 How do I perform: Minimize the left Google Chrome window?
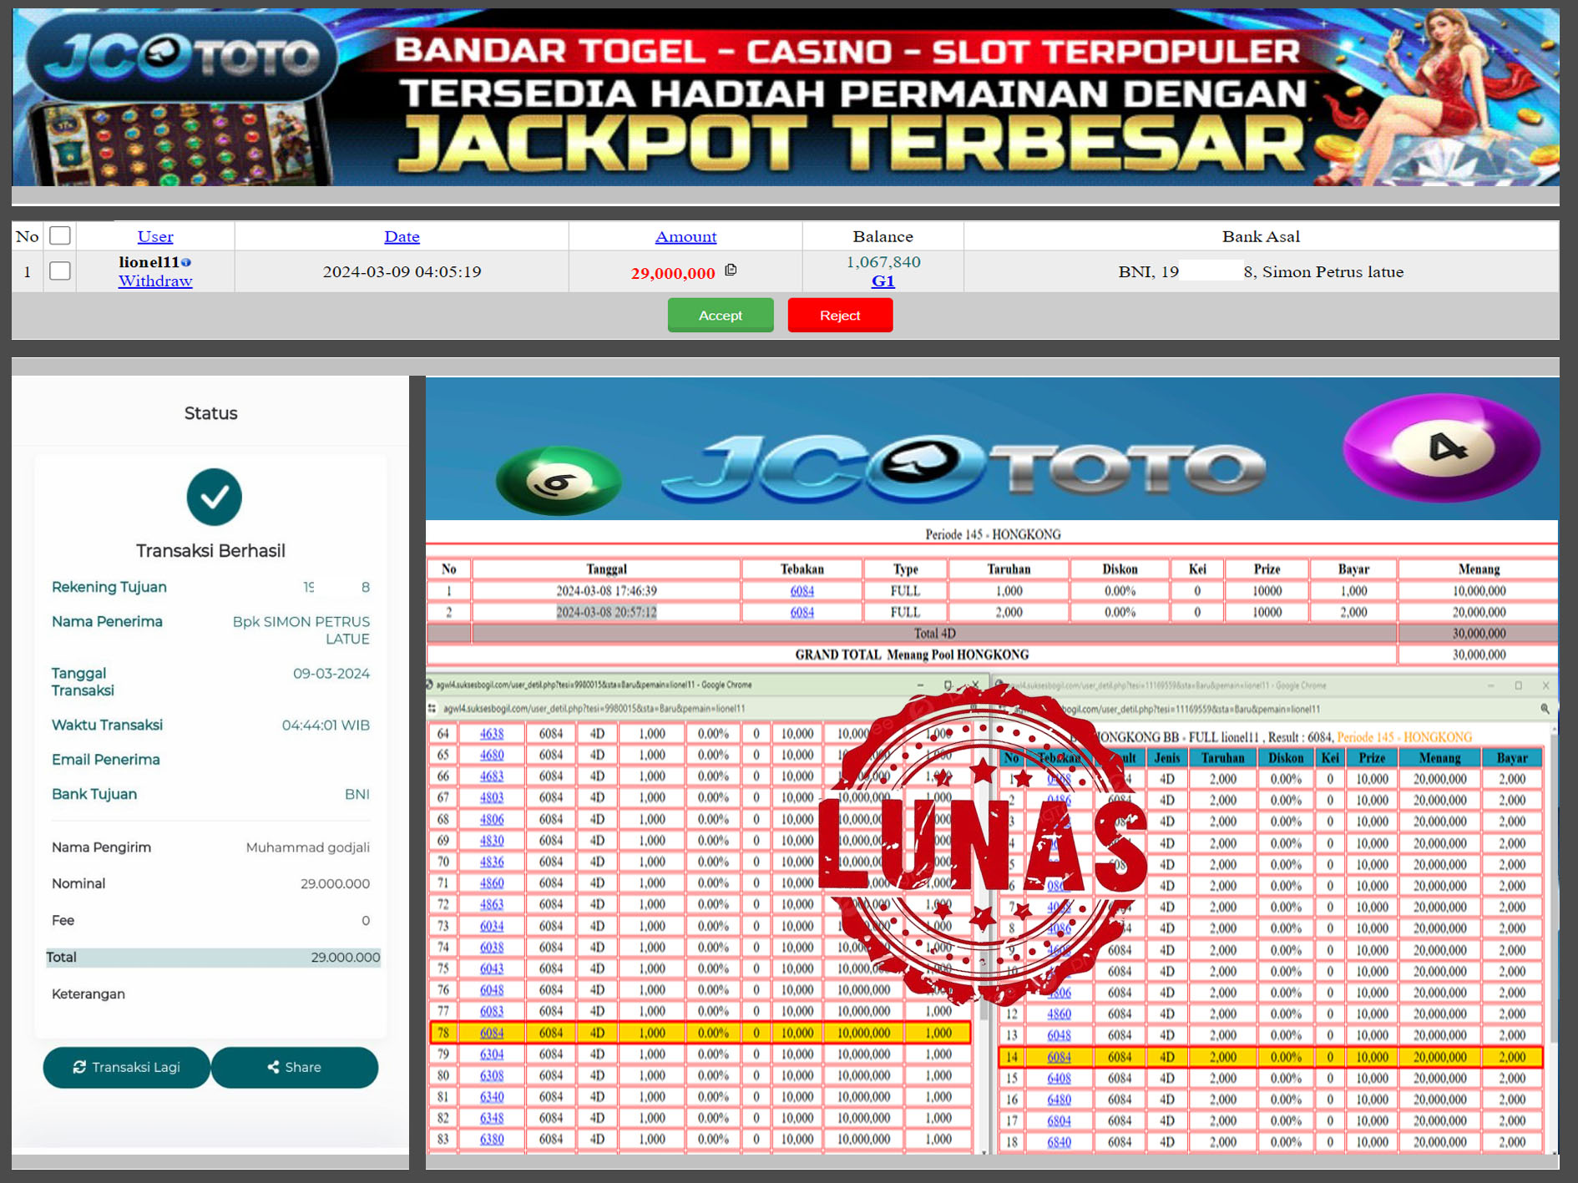pos(921,685)
